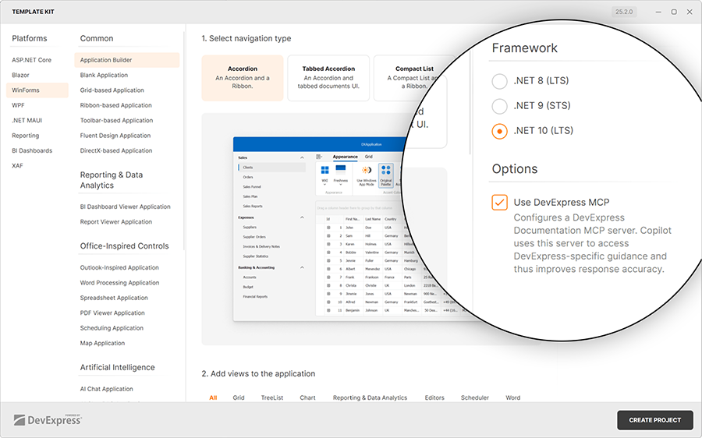Open Grid-based Application template
Screen dimensions: 702x438
[112, 90]
